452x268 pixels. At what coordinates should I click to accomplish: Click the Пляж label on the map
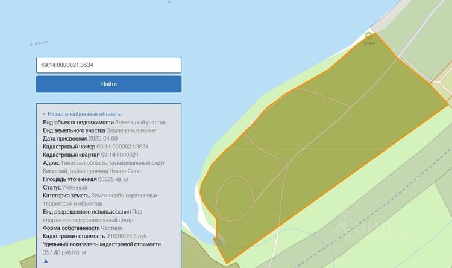pos(369,43)
